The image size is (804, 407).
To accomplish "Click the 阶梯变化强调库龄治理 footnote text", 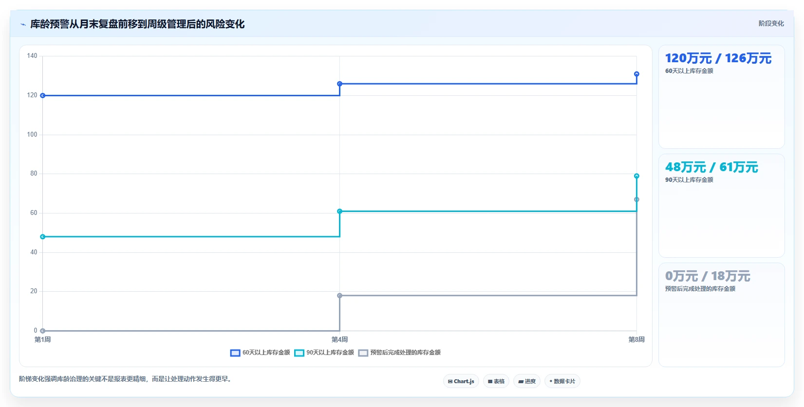I will (126, 379).
